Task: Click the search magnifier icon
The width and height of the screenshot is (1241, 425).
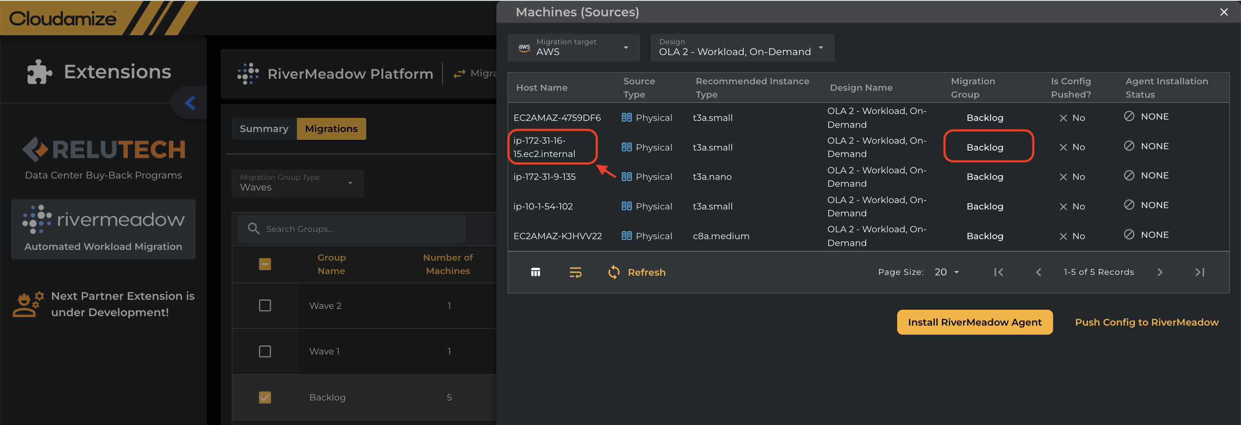Action: coord(253,228)
